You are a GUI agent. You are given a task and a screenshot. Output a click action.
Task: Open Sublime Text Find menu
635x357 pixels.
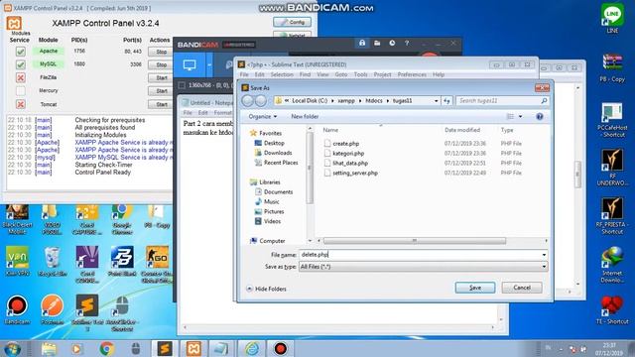pos(305,74)
